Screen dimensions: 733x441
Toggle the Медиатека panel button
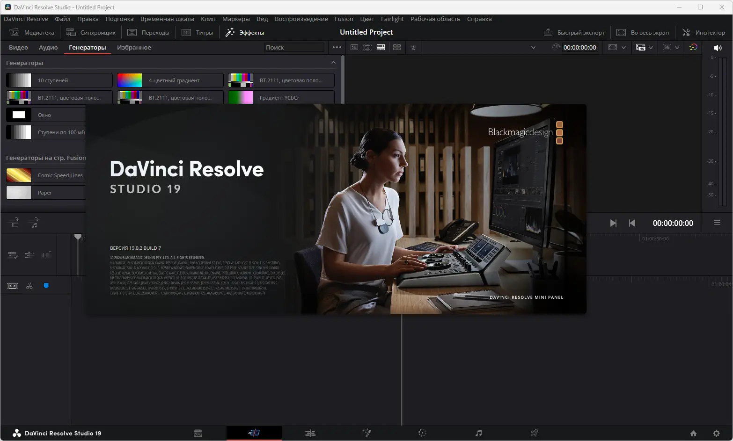(32, 32)
